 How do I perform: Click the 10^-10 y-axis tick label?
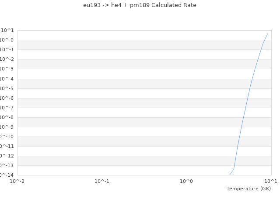point(7,136)
